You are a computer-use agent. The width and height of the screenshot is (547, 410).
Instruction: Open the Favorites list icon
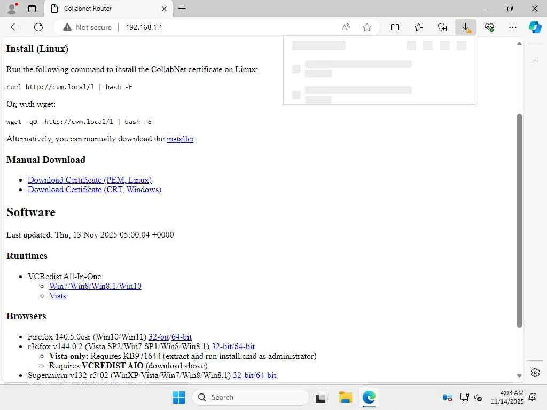pyautogui.click(x=419, y=27)
